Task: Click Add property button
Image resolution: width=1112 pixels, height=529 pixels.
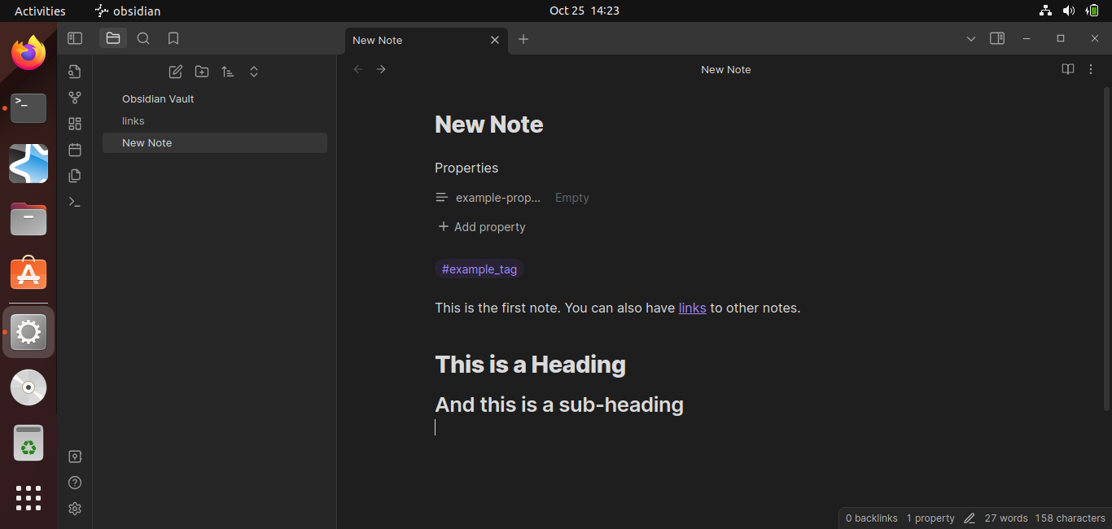Action: tap(482, 227)
